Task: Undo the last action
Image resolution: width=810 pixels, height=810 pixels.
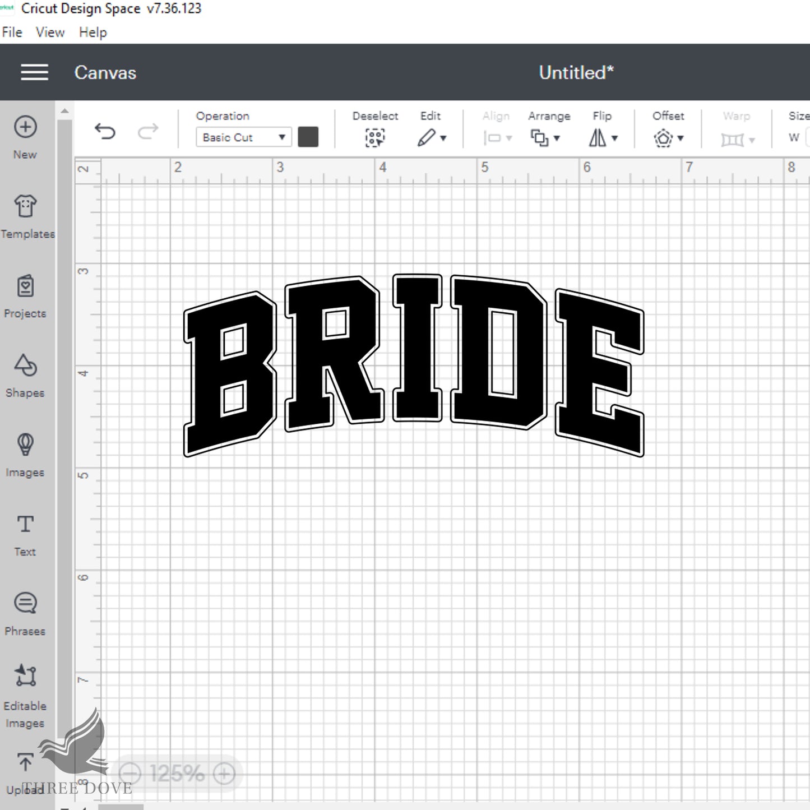Action: [105, 132]
